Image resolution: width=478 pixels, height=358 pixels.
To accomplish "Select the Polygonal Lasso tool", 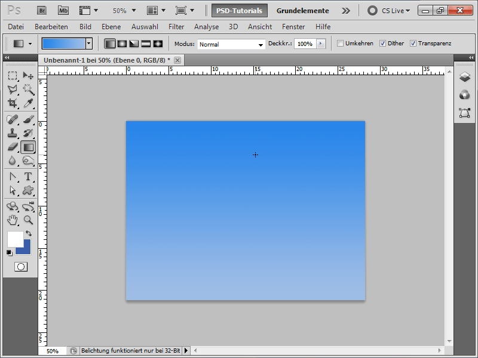I will click(13, 89).
